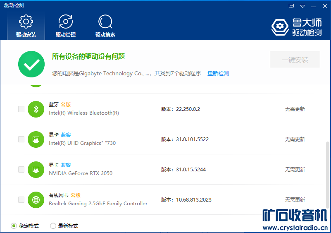Check the Intel UHD Graphics 730 checkbox

(21, 139)
